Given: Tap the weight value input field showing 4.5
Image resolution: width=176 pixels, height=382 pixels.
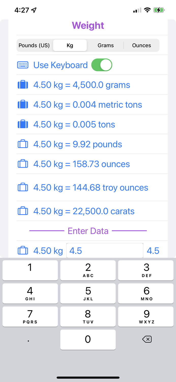Looking at the screenshot, I should point(105,250).
